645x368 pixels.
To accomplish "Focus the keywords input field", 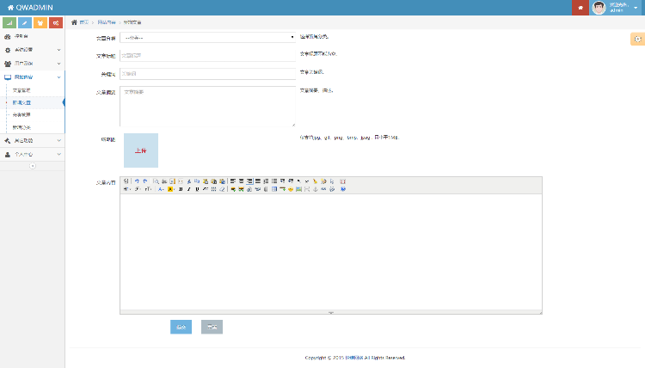I will (208, 74).
